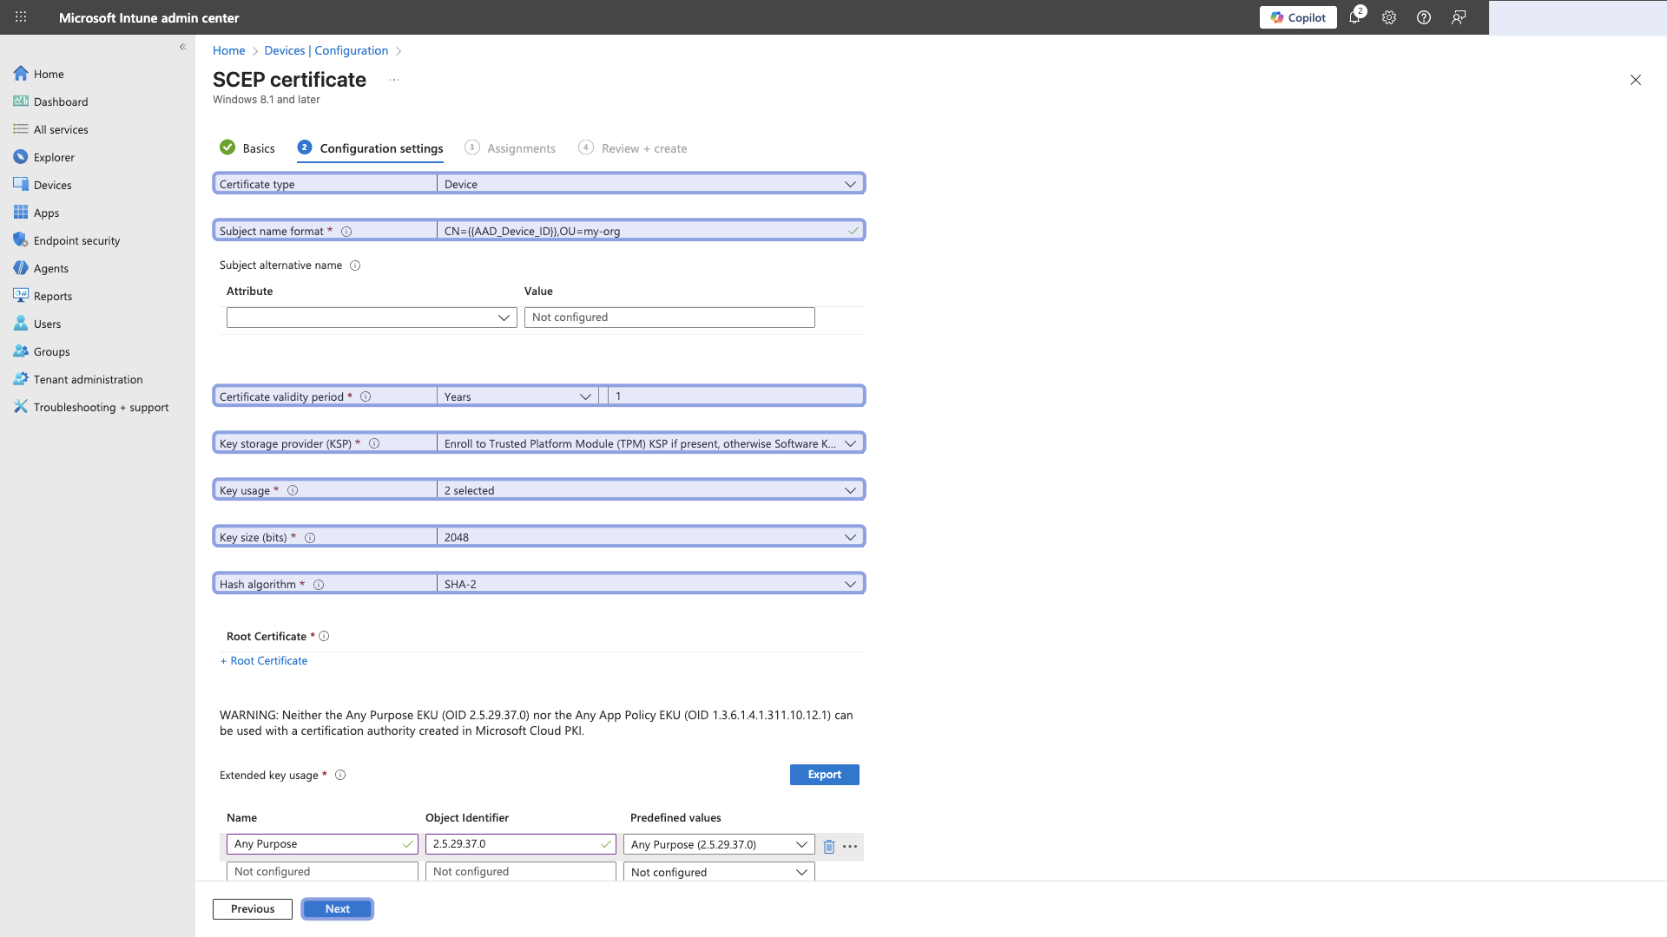The height and width of the screenshot is (937, 1667).
Task: Open the settings gear in the top bar
Action: pyautogui.click(x=1388, y=17)
